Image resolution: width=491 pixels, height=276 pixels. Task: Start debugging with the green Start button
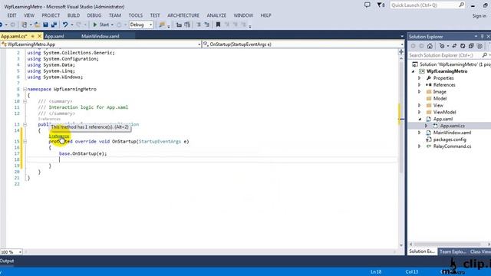pos(101,25)
